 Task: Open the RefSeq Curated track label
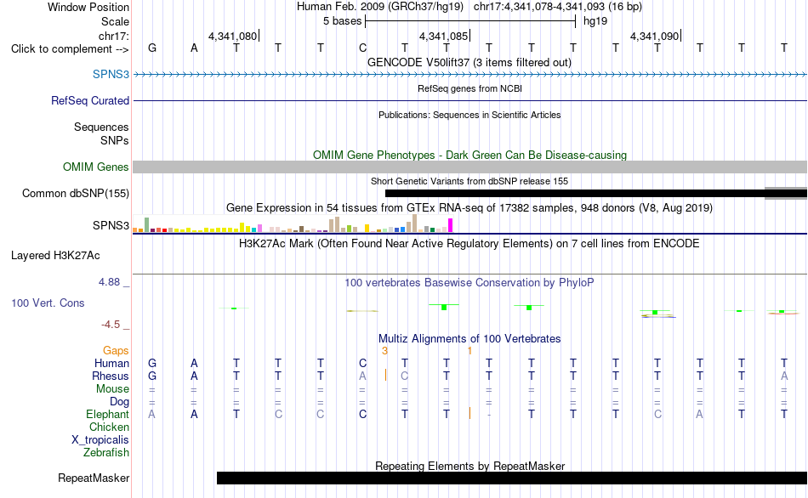pos(89,100)
